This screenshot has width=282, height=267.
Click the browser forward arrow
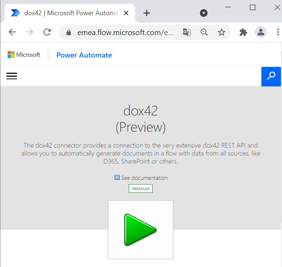[x=30, y=32]
